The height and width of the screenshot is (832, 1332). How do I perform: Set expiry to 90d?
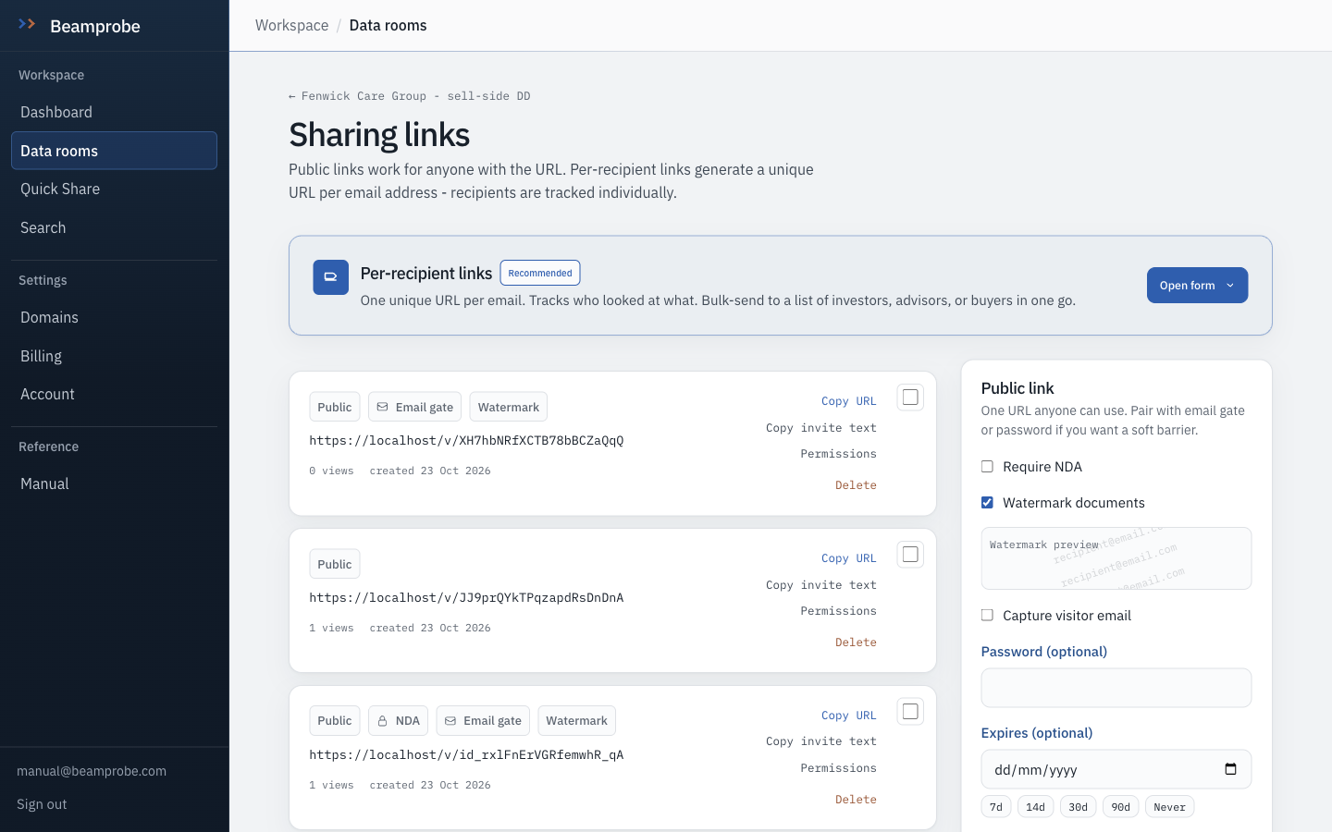point(1120,807)
